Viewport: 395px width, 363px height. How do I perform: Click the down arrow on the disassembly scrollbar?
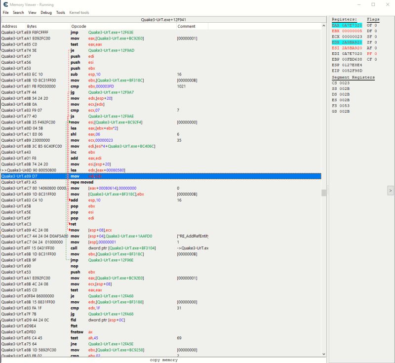[x=323, y=353]
